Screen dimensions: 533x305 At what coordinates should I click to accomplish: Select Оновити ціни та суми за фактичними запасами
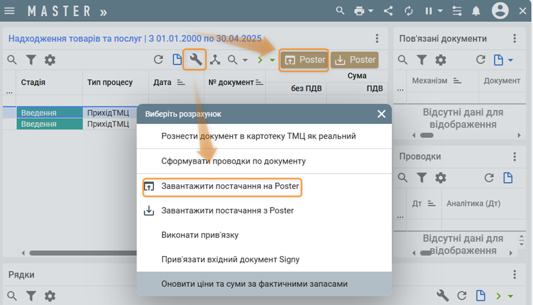[254, 284]
